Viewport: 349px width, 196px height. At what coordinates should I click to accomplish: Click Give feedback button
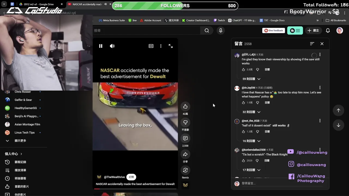273,30
